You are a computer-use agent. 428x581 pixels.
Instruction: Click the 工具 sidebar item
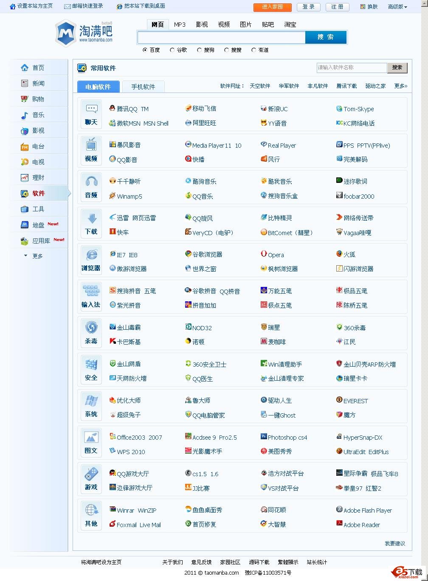[39, 209]
